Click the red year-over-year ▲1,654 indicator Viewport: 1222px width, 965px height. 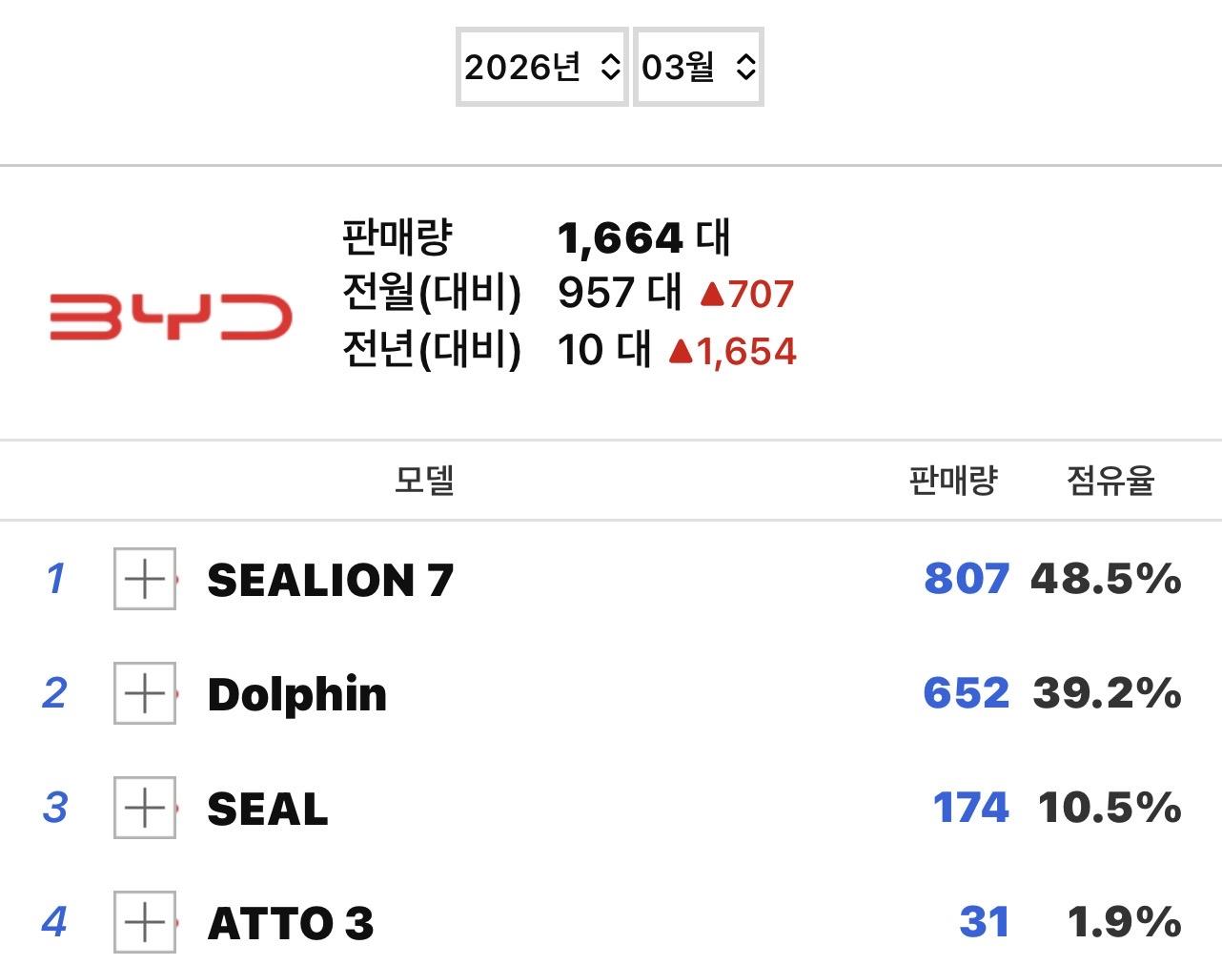[732, 351]
